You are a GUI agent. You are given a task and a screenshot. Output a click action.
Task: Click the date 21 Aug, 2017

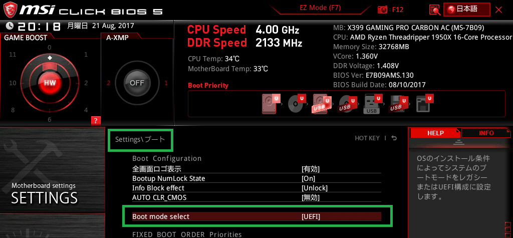pos(113,26)
